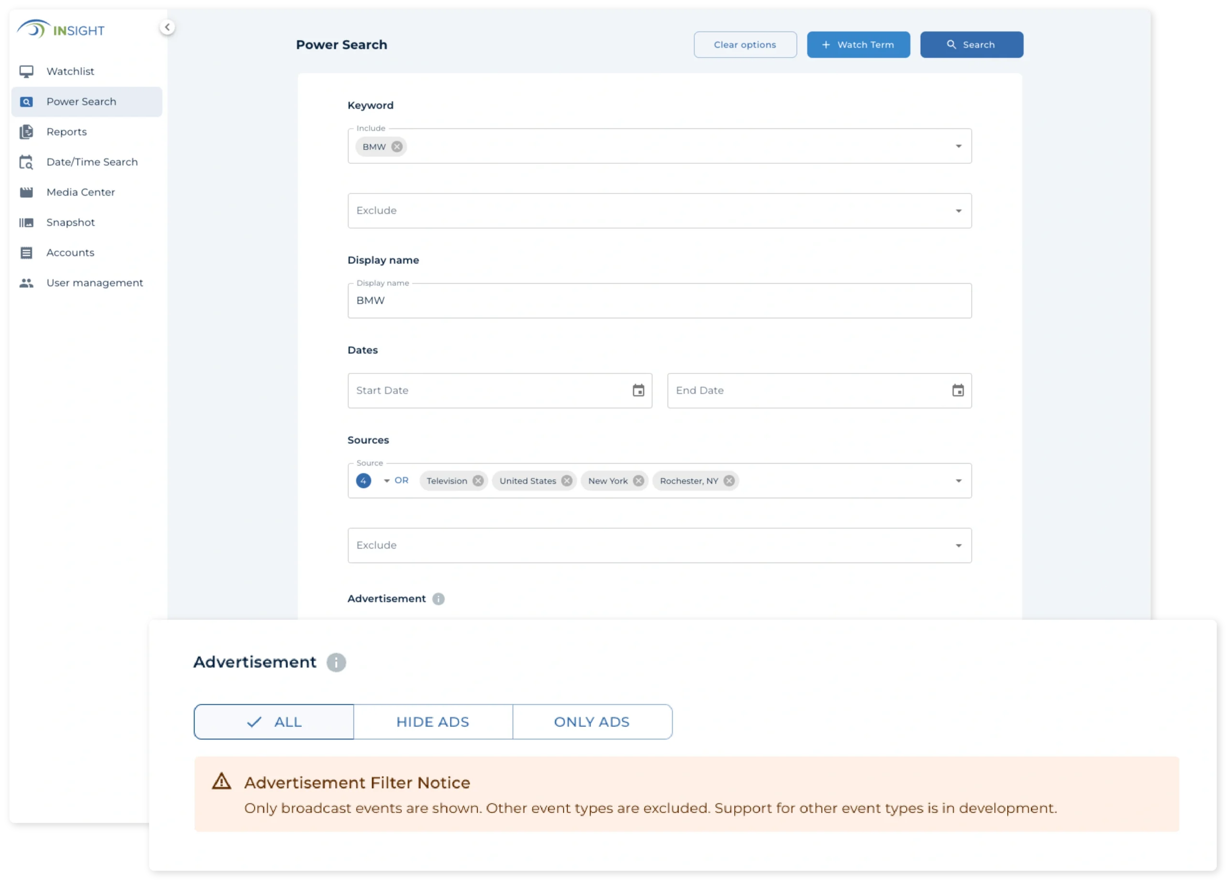
Task: Open the Snapshot view
Action: (x=70, y=222)
